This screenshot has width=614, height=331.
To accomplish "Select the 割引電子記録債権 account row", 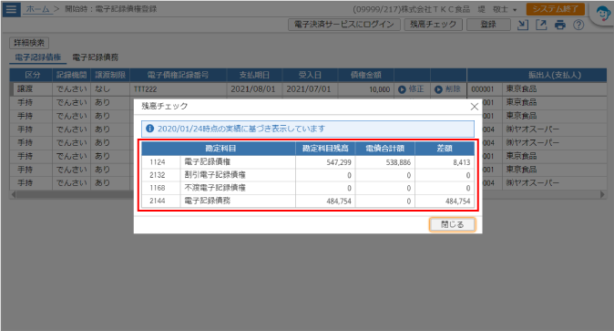I will (x=308, y=175).
